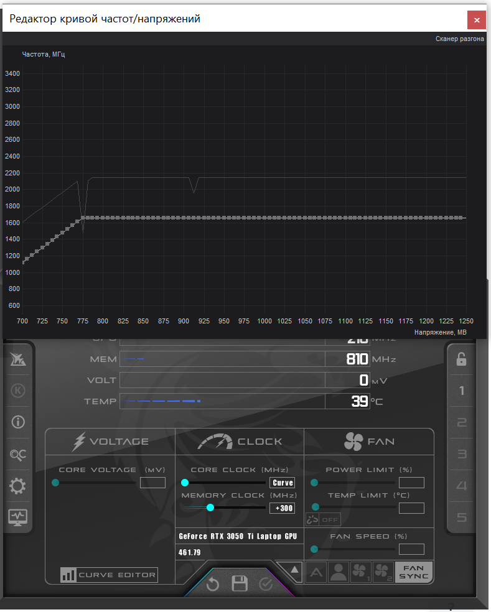Image resolution: width=491 pixels, height=612 pixels.
Task: Select the user-defined fan profile icon
Action: click(x=339, y=573)
